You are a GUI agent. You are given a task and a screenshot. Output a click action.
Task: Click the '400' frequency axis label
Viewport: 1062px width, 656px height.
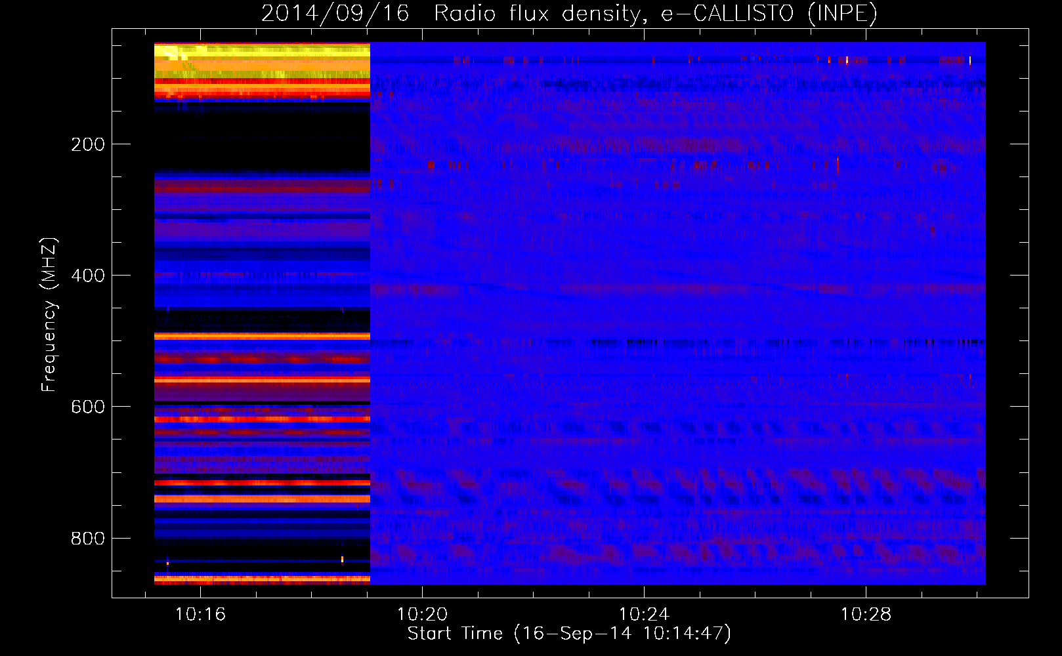[x=88, y=276]
